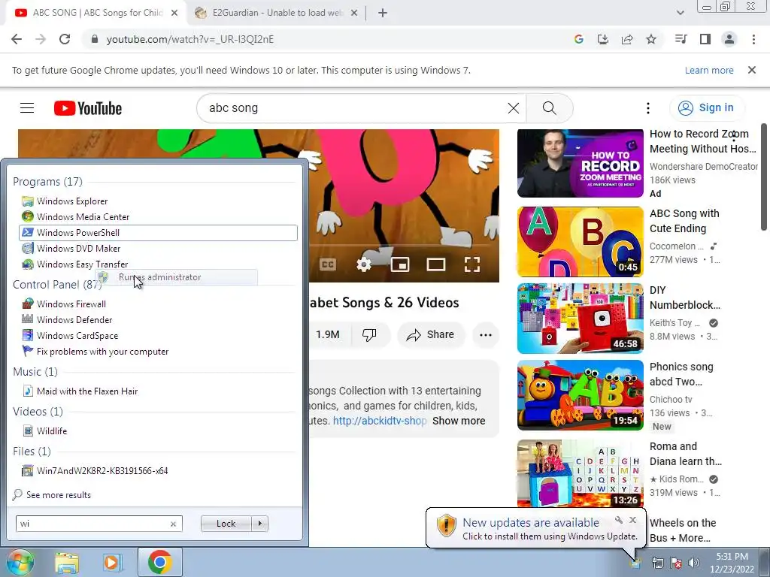The width and height of the screenshot is (770, 577).
Task: Open video player settings gear
Action: [363, 265]
